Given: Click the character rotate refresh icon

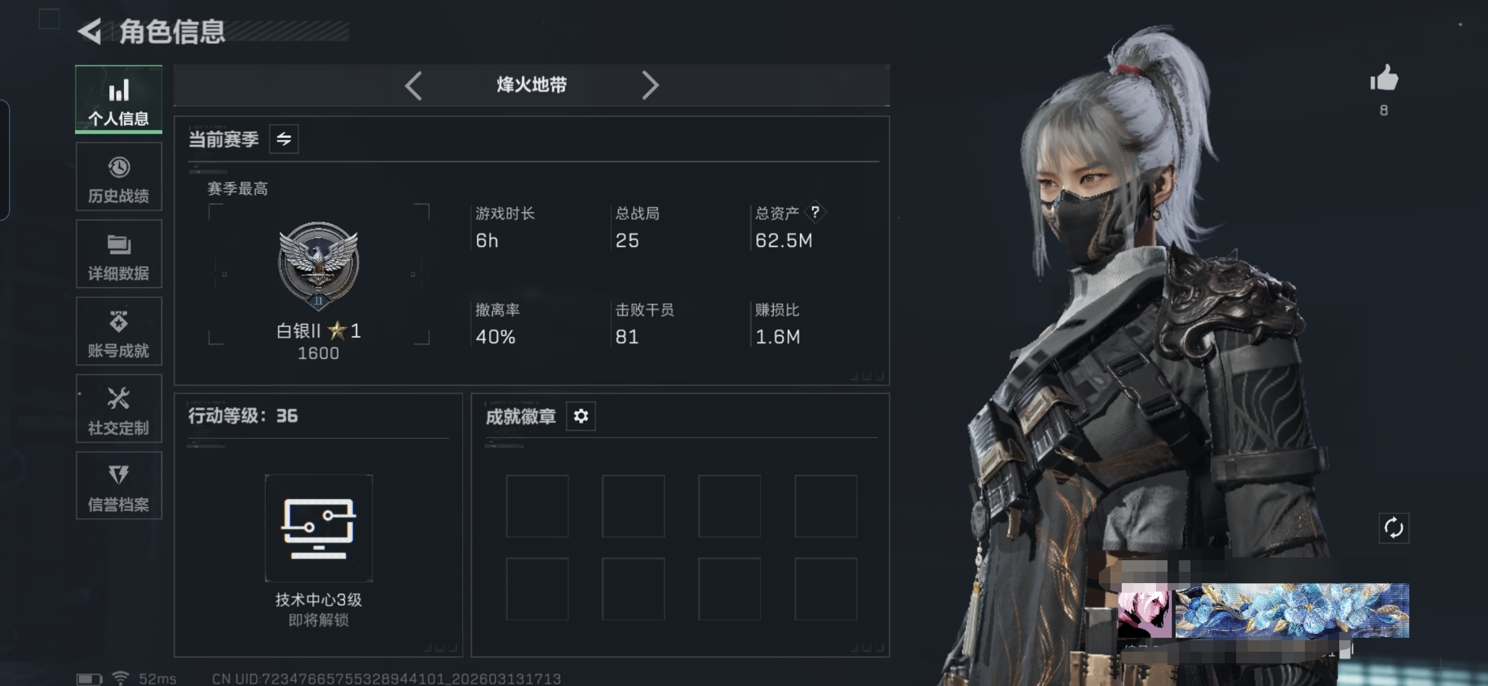Looking at the screenshot, I should click(1394, 528).
